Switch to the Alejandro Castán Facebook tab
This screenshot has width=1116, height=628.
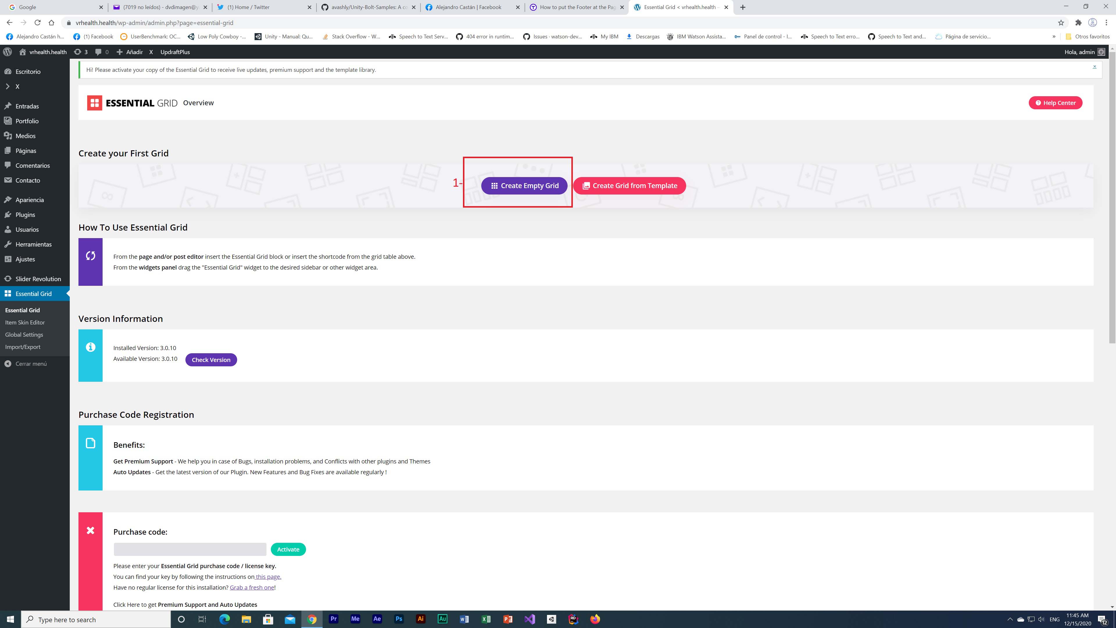472,7
